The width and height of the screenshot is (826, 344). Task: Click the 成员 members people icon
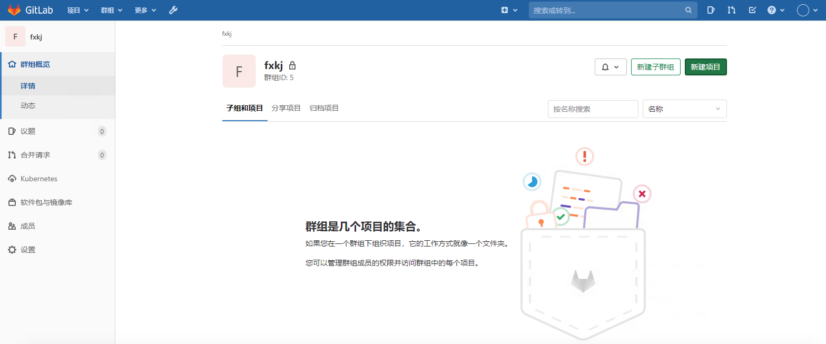click(12, 226)
